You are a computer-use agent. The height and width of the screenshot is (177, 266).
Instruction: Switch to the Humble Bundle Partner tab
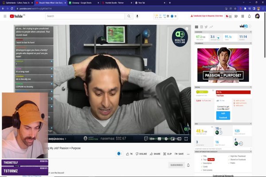pos(117,3)
